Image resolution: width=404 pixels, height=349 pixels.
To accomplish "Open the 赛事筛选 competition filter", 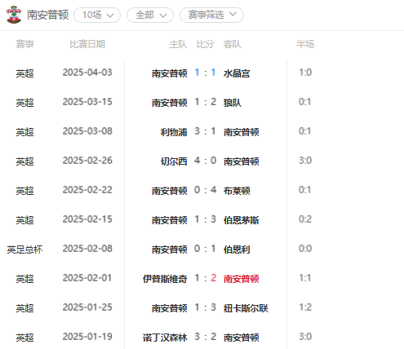I will pyautogui.click(x=211, y=15).
